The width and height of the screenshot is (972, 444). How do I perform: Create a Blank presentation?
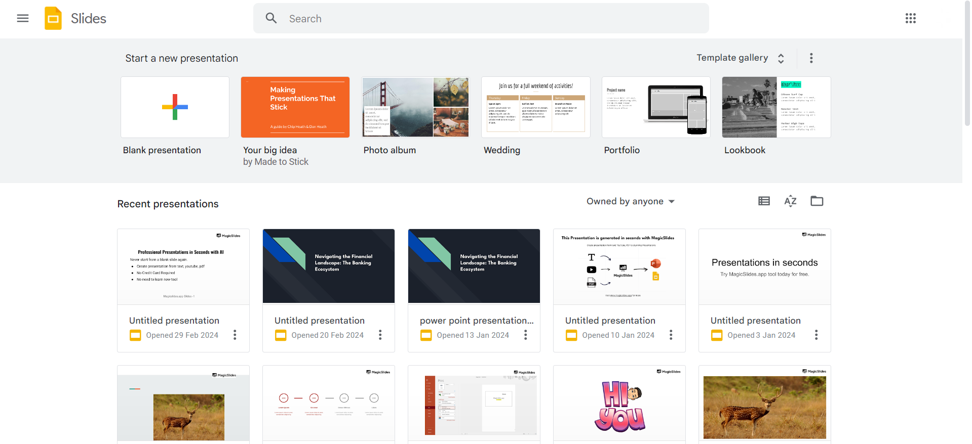click(x=175, y=107)
